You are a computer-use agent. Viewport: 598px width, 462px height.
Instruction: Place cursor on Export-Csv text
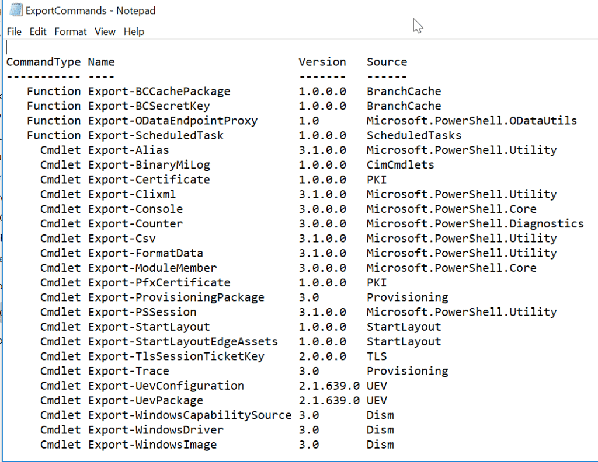tap(121, 239)
